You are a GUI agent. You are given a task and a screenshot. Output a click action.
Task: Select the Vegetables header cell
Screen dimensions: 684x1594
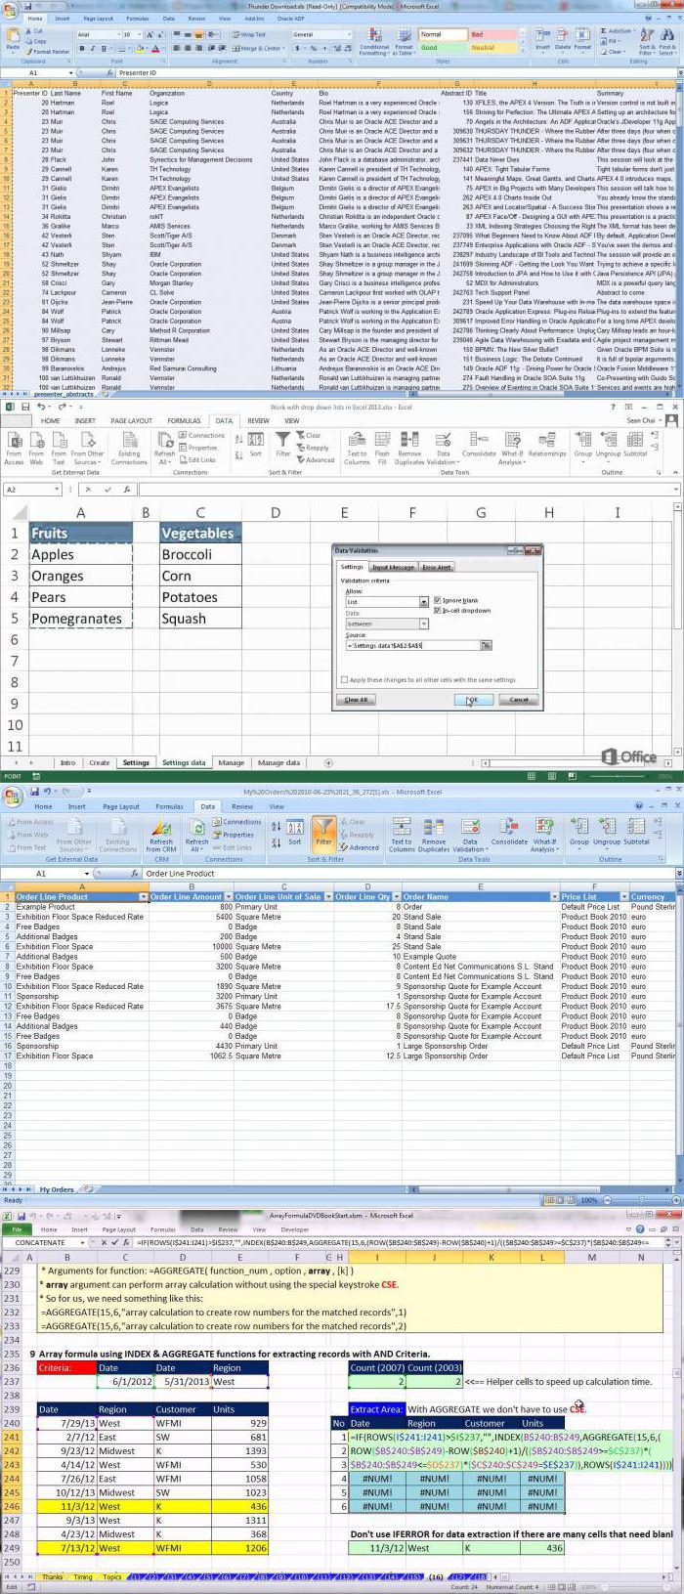200,534
